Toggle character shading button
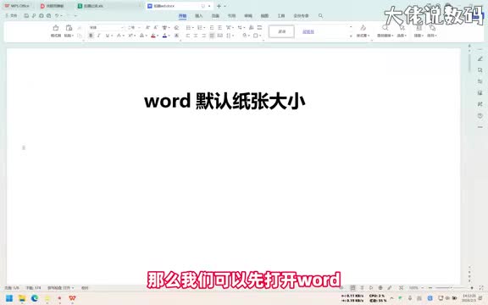The width and height of the screenshot is (488, 305). (x=176, y=36)
